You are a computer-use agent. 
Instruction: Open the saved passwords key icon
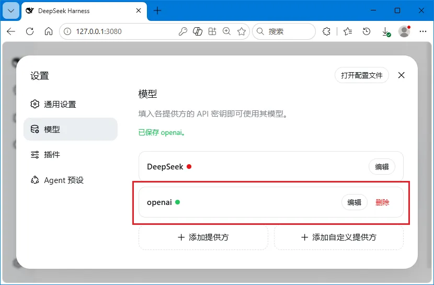coord(182,31)
